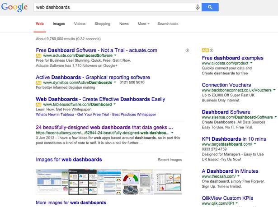
Task: Expand dropdown arrow beside actuate.com URL
Action: tap(115, 55)
